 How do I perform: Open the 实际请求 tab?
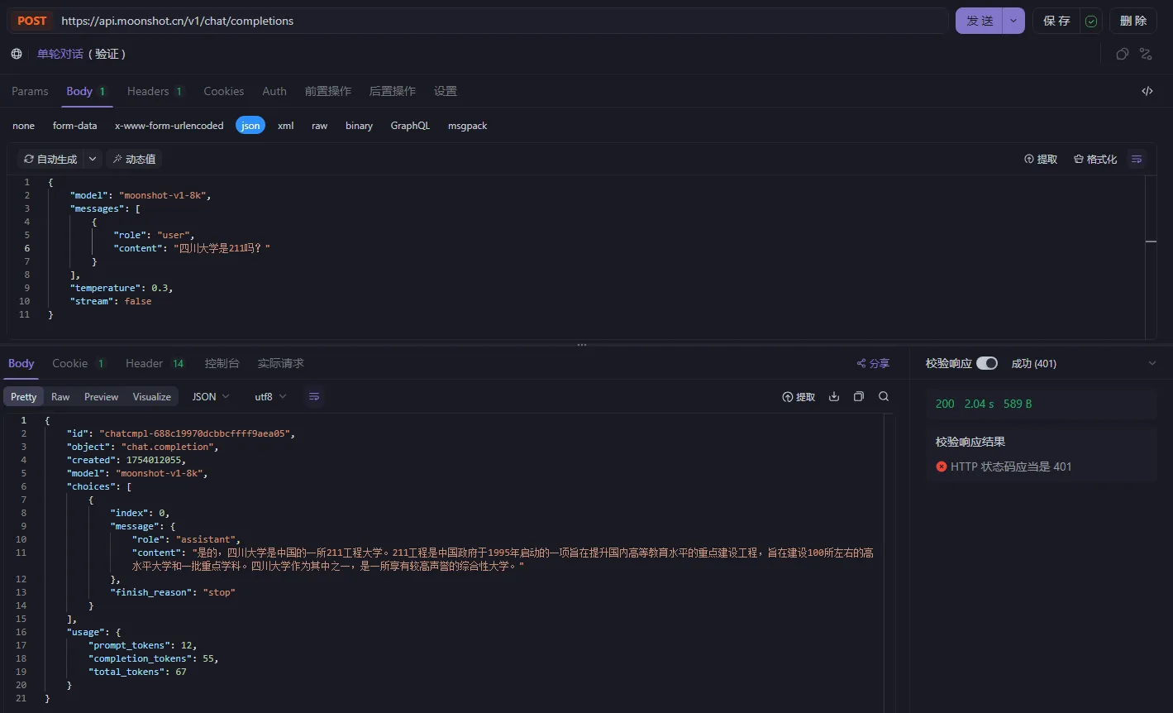(281, 363)
